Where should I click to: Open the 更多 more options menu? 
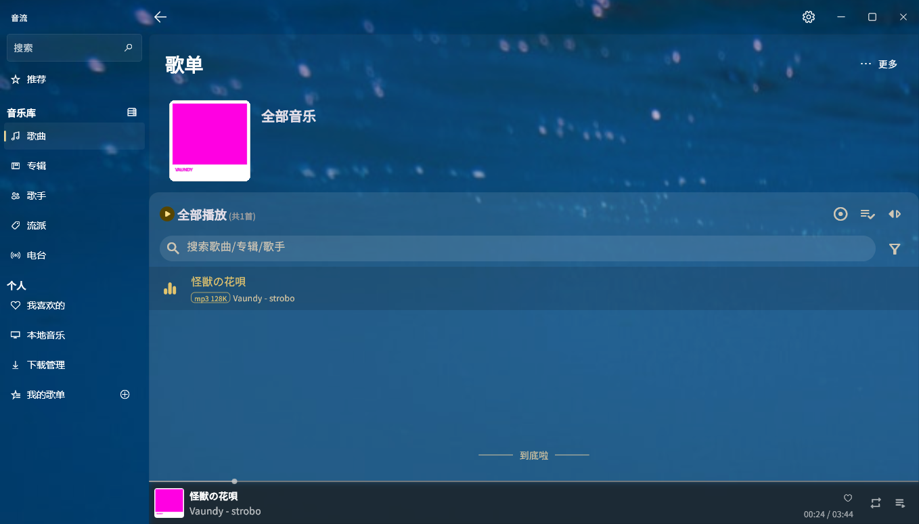878,64
